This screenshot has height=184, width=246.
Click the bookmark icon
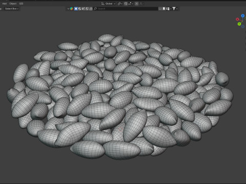164,9
